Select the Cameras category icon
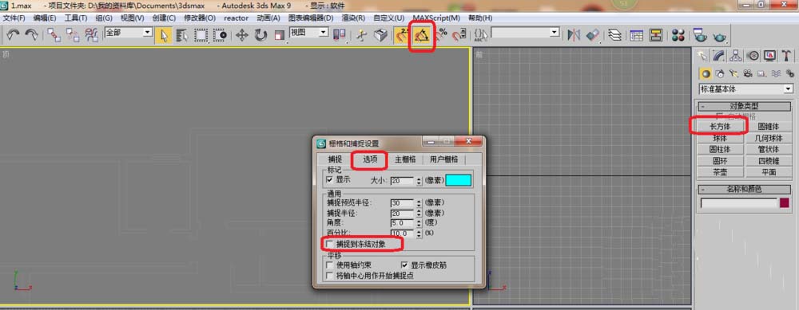The width and height of the screenshot is (799, 310). 748,73
